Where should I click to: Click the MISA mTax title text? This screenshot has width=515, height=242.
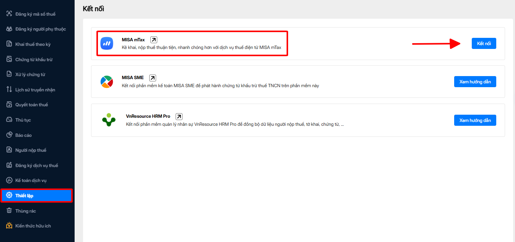(x=133, y=39)
